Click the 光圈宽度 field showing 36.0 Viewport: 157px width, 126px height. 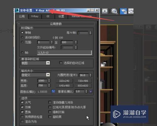(84, 75)
